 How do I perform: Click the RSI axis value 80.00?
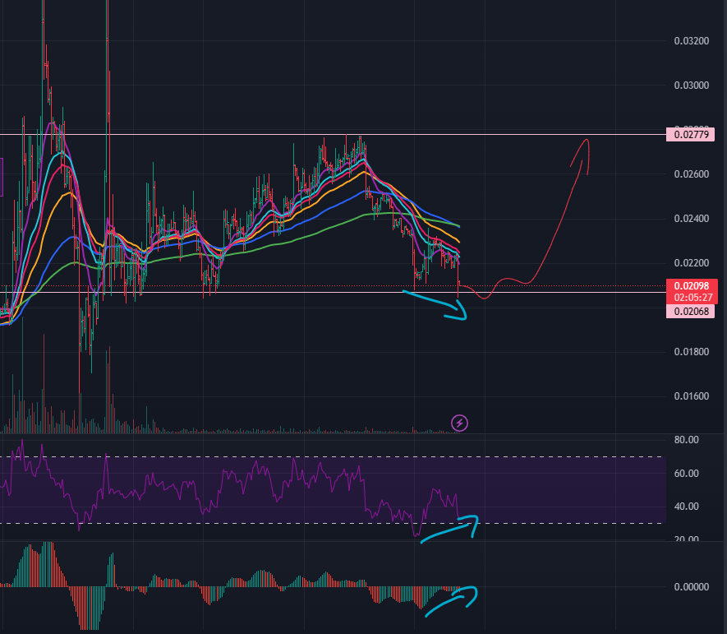click(686, 440)
